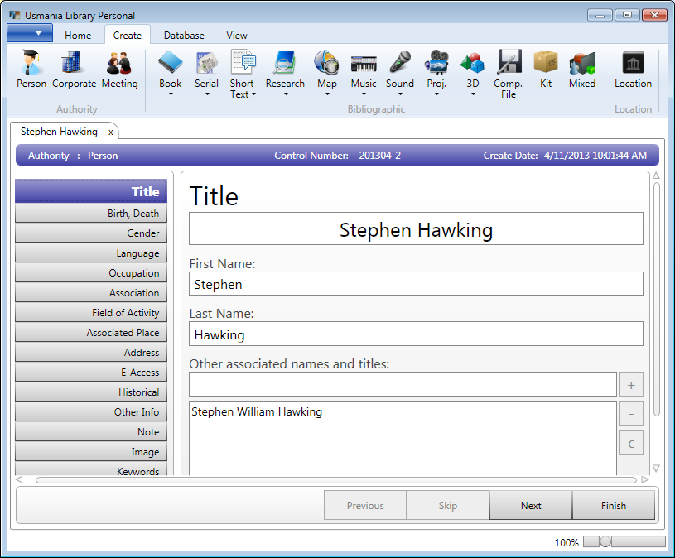The height and width of the screenshot is (558, 675).
Task: Go to Other Info section
Action: 91,411
